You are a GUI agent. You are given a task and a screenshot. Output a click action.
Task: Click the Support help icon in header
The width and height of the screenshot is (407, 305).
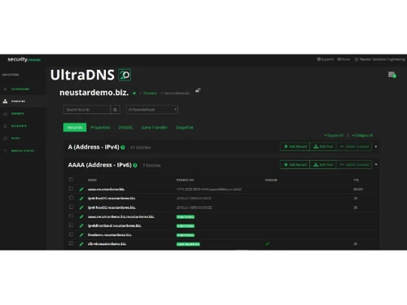319,59
